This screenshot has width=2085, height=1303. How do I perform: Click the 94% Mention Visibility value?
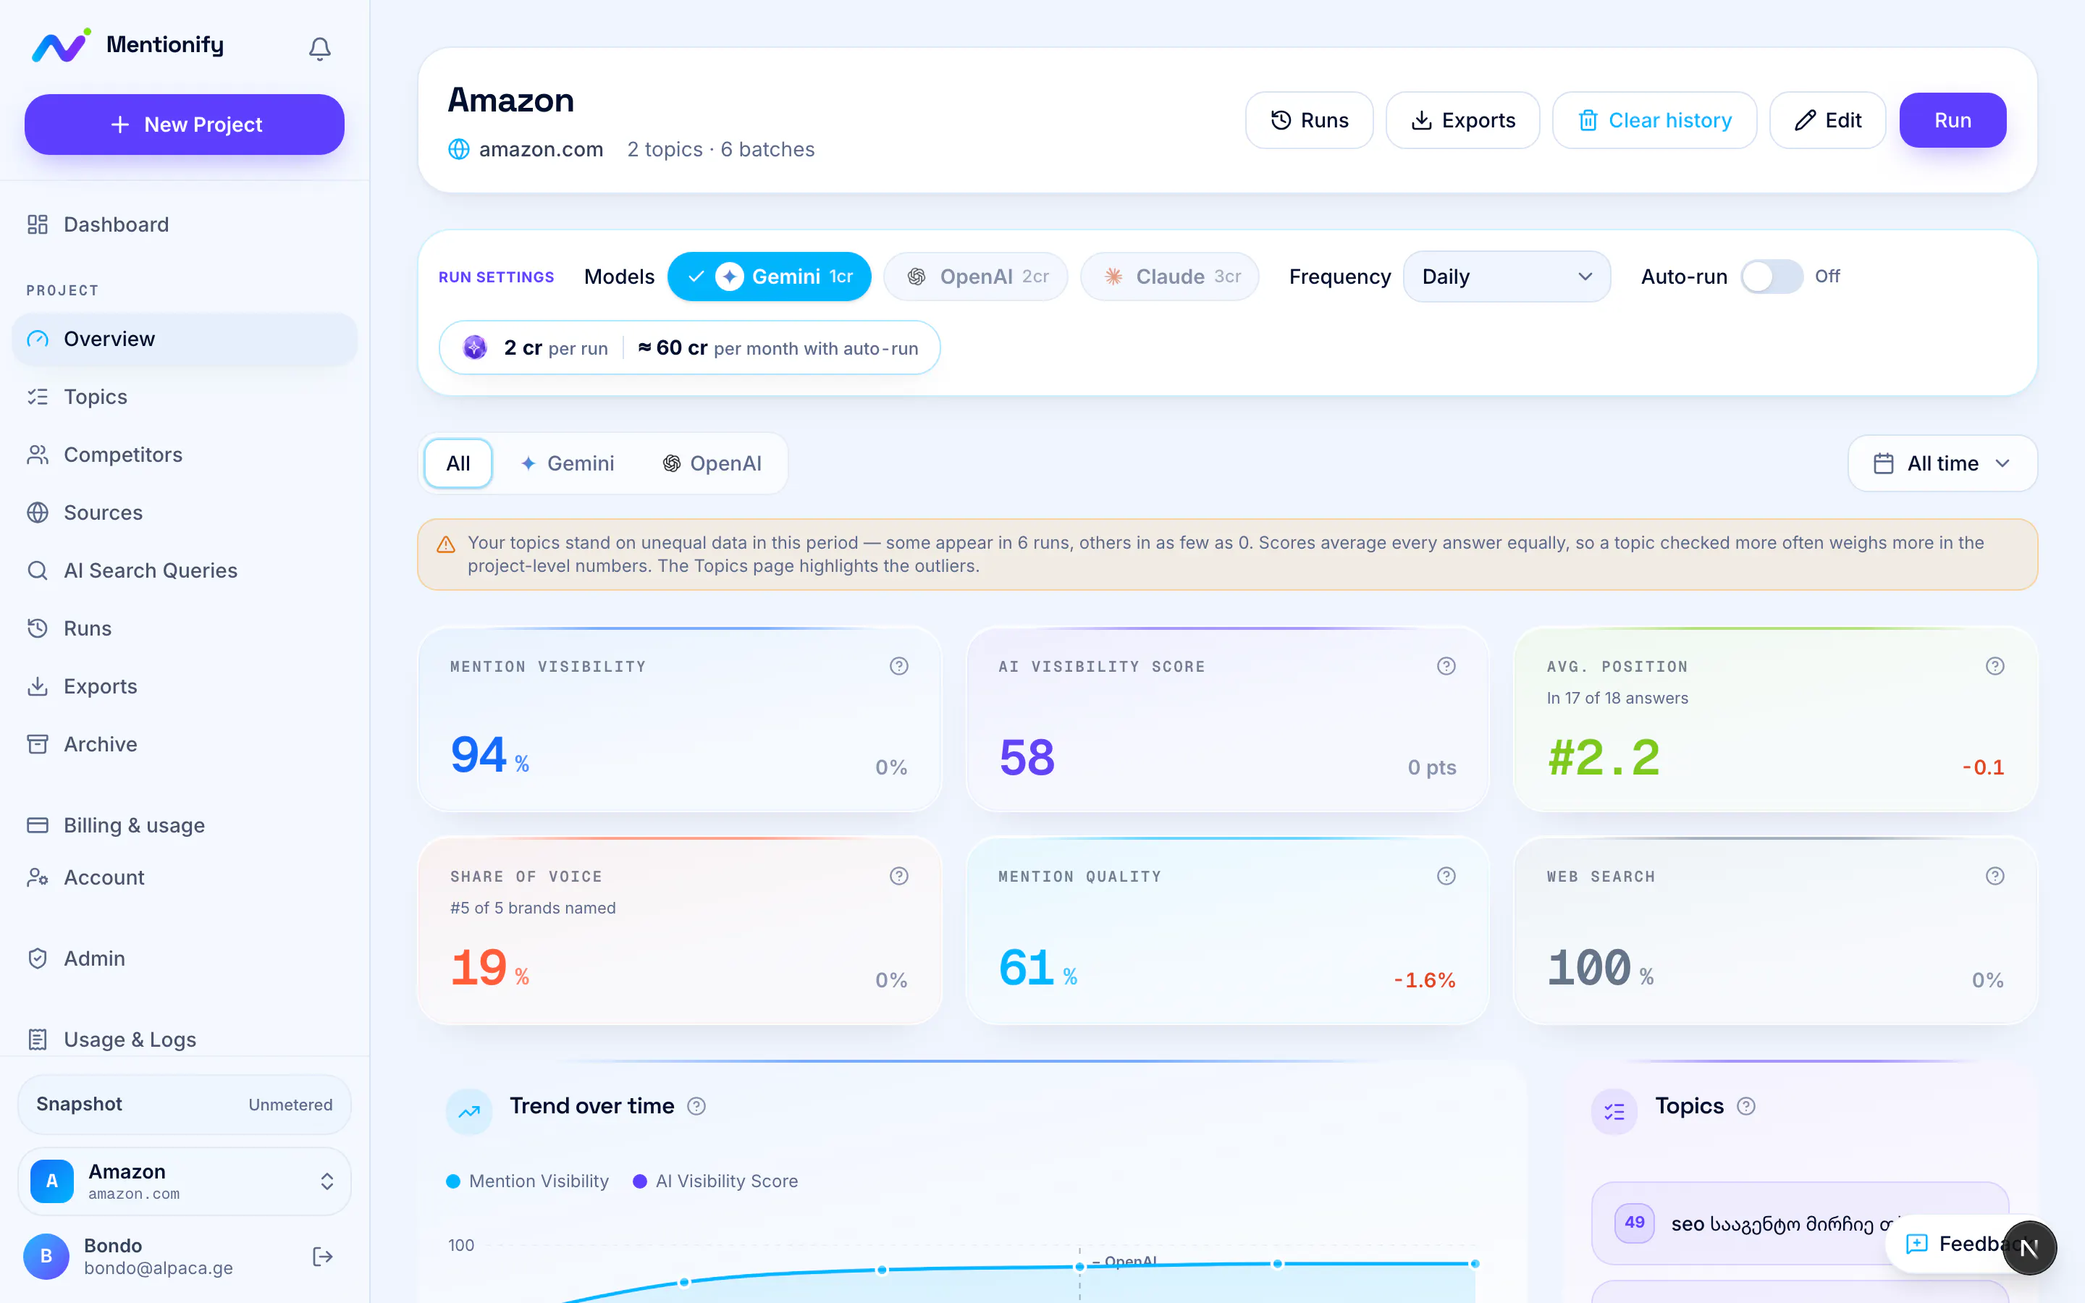tap(489, 756)
